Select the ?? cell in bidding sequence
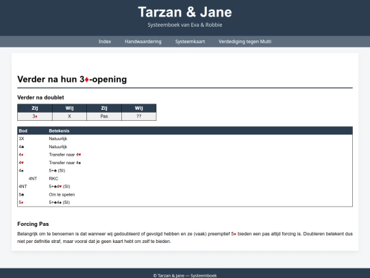 (138, 116)
